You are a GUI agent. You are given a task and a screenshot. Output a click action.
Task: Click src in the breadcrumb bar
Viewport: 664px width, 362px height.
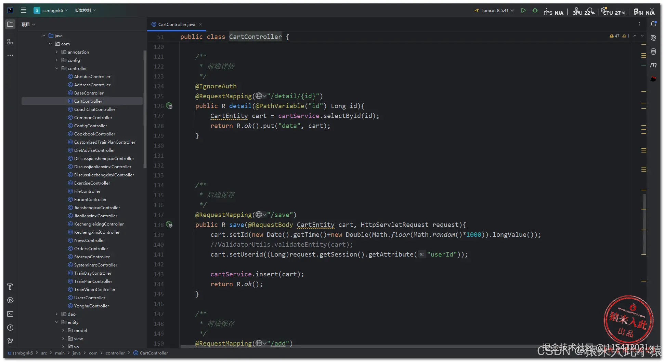tap(44, 353)
